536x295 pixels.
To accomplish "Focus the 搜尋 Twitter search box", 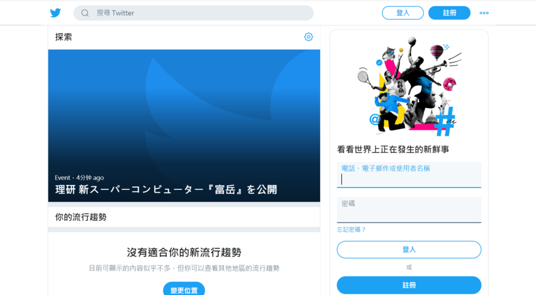I will (193, 13).
